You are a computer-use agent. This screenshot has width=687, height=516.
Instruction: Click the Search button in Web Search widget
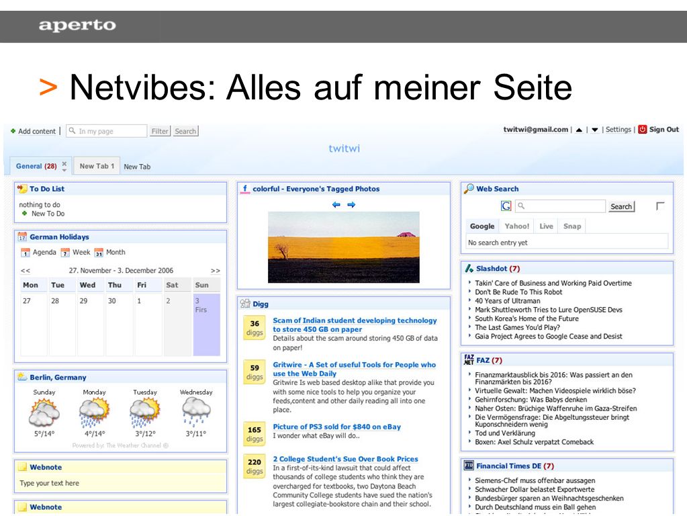tap(621, 206)
